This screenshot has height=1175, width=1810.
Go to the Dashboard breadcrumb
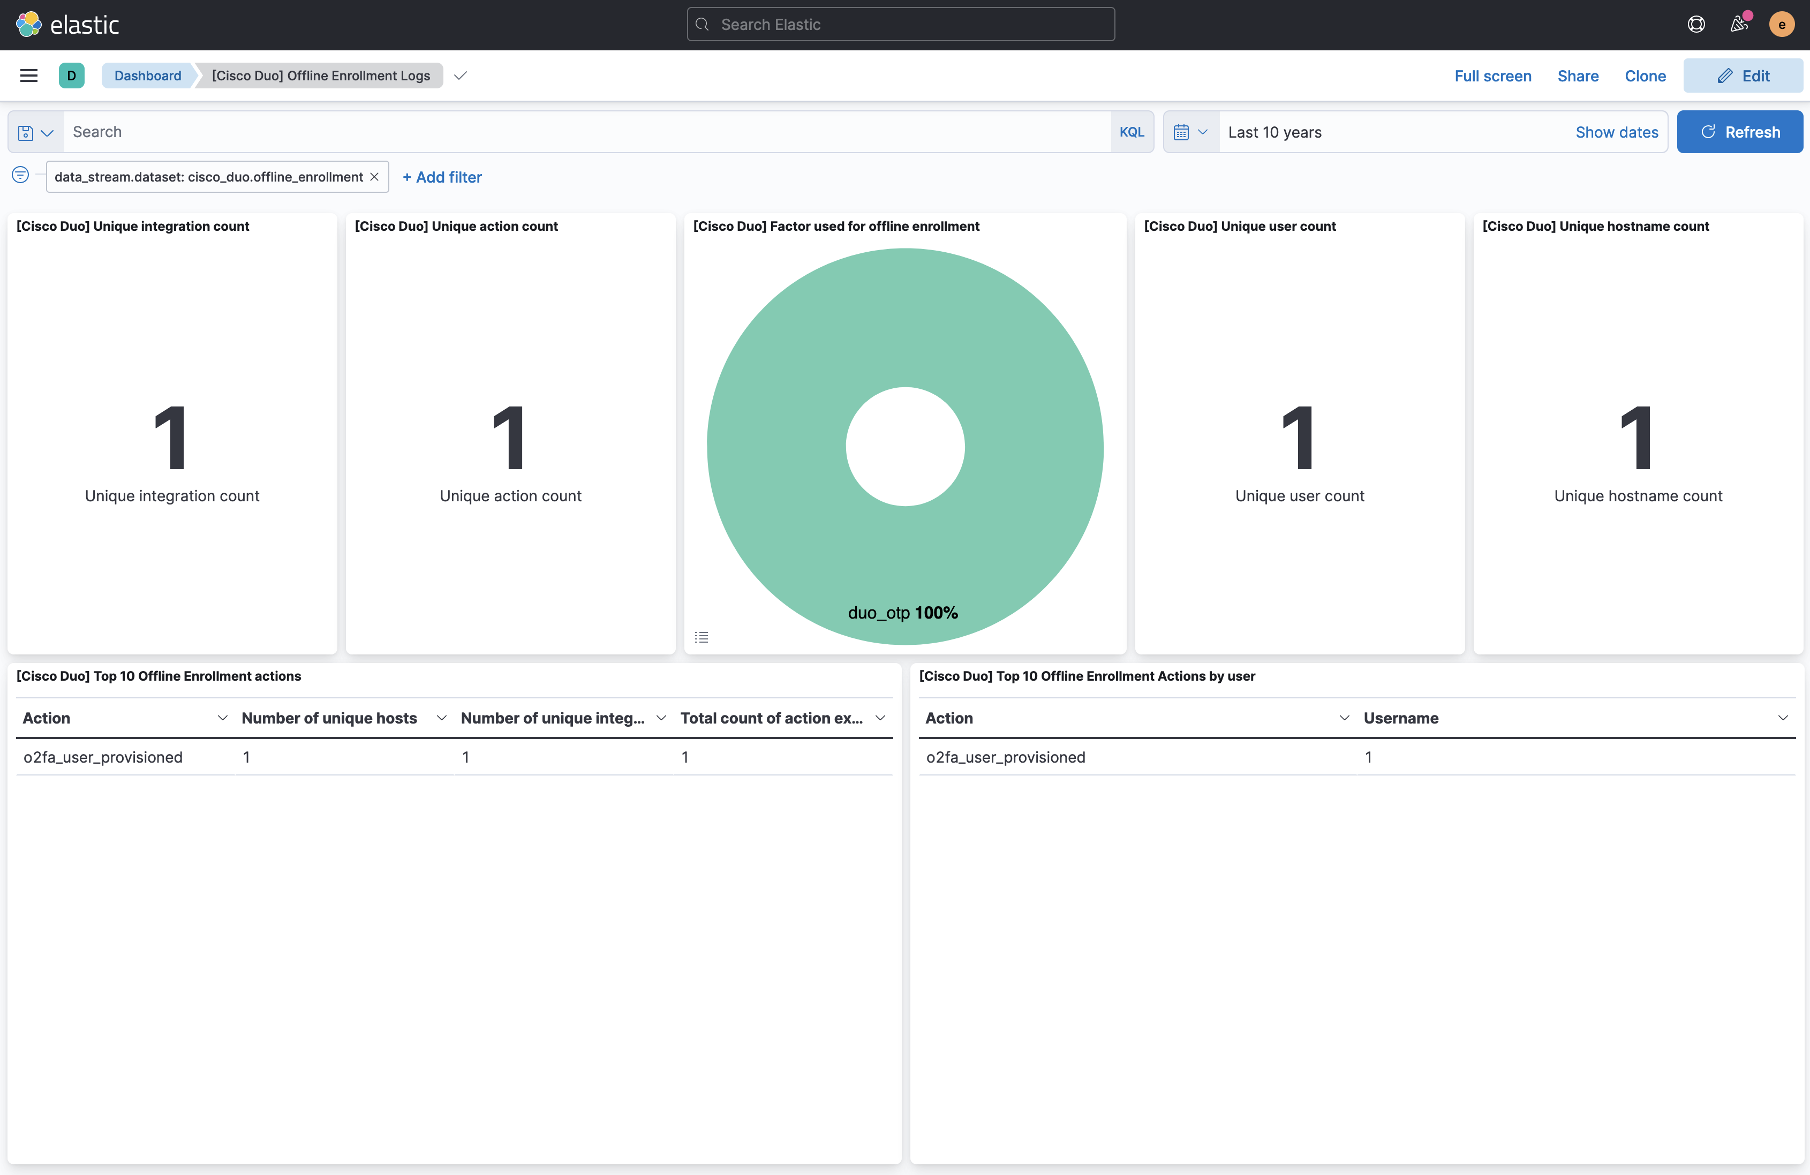click(x=148, y=76)
